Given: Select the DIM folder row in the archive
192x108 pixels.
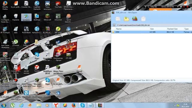Looking at the screenshot, I should point(151,32).
